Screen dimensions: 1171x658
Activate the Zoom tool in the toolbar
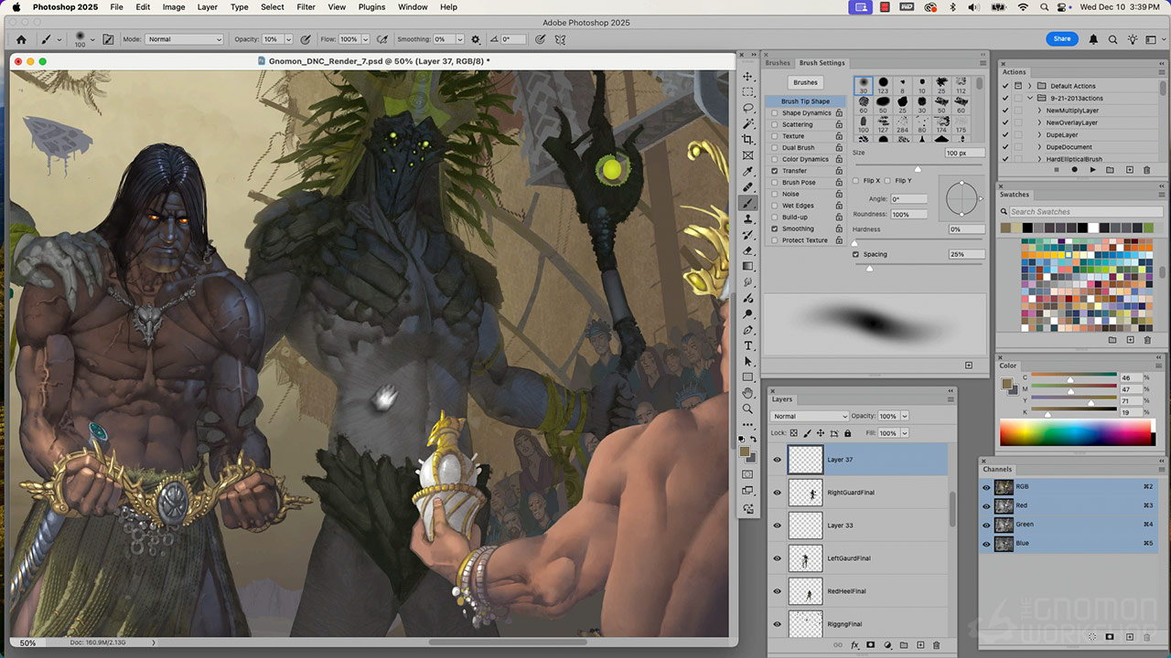(748, 409)
